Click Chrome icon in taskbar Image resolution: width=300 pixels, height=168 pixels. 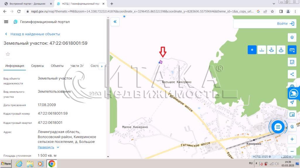(52, 164)
